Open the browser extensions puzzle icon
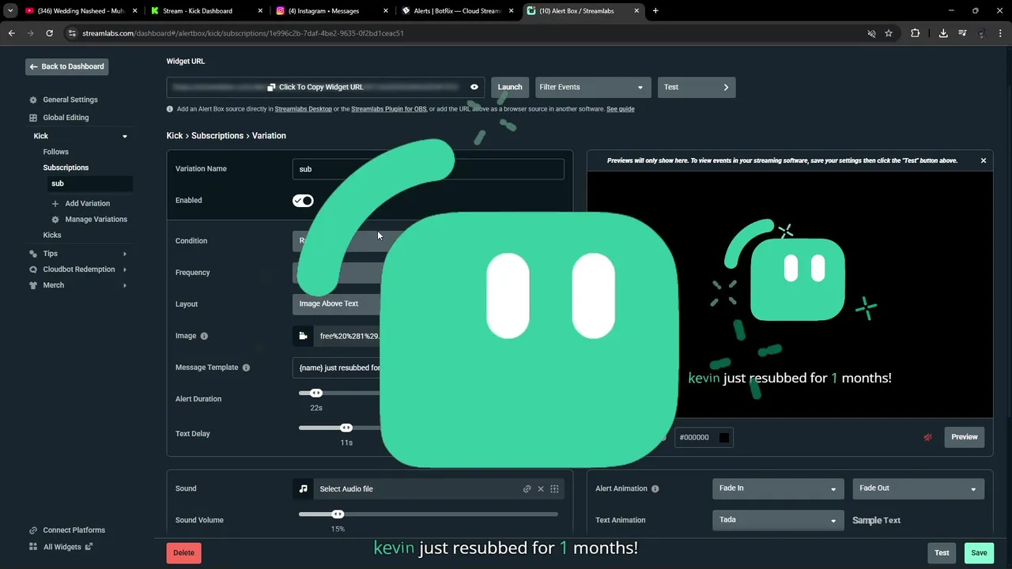 click(916, 33)
